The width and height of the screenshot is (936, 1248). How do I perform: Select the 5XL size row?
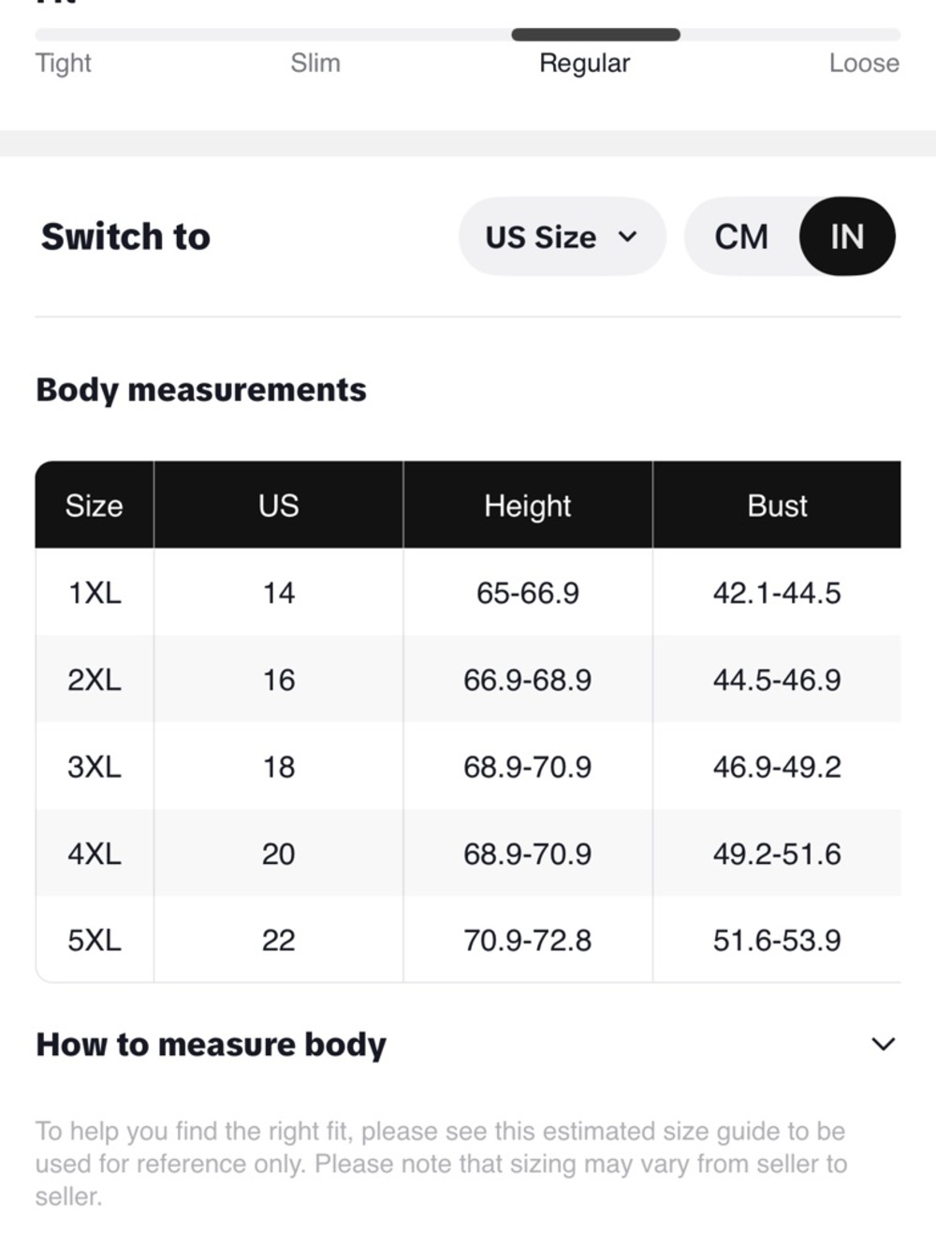pyautogui.click(x=468, y=940)
